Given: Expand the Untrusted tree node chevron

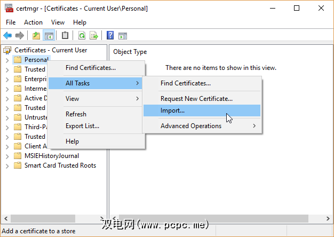Looking at the screenshot, I should coord(7,118).
